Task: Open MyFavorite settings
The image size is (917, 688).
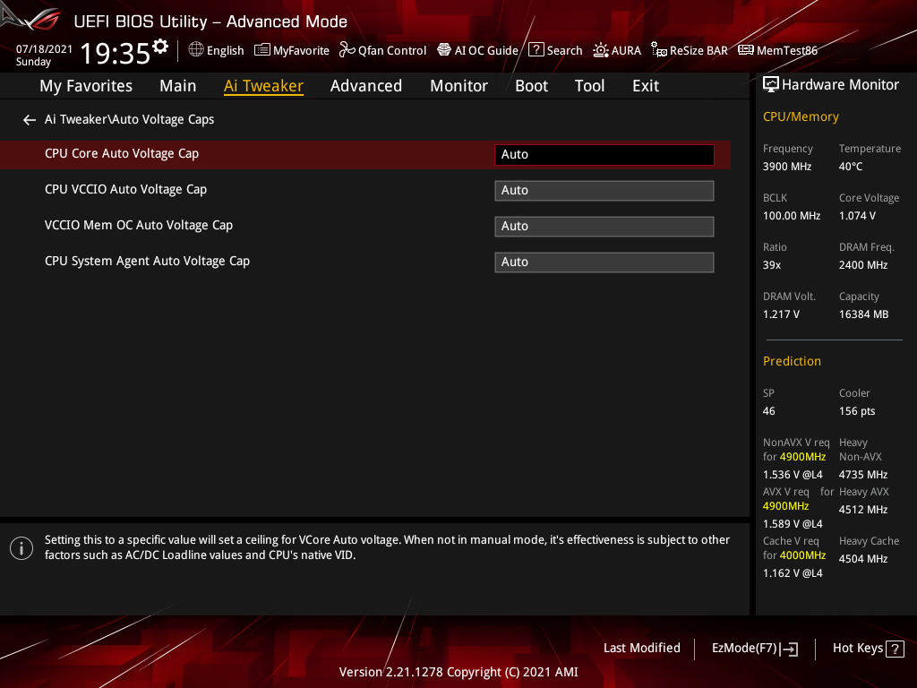Action: point(291,50)
